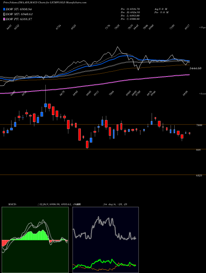Click the peak of the white price line
Screen dimensions: 206x273
(x=118, y=47)
